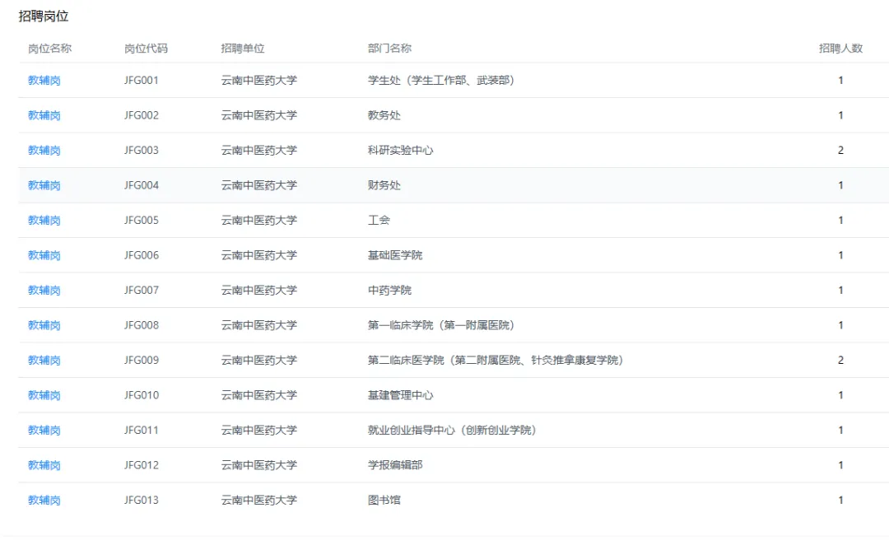Click headcount 2 in row JFG003
889x545 pixels.
840,151
